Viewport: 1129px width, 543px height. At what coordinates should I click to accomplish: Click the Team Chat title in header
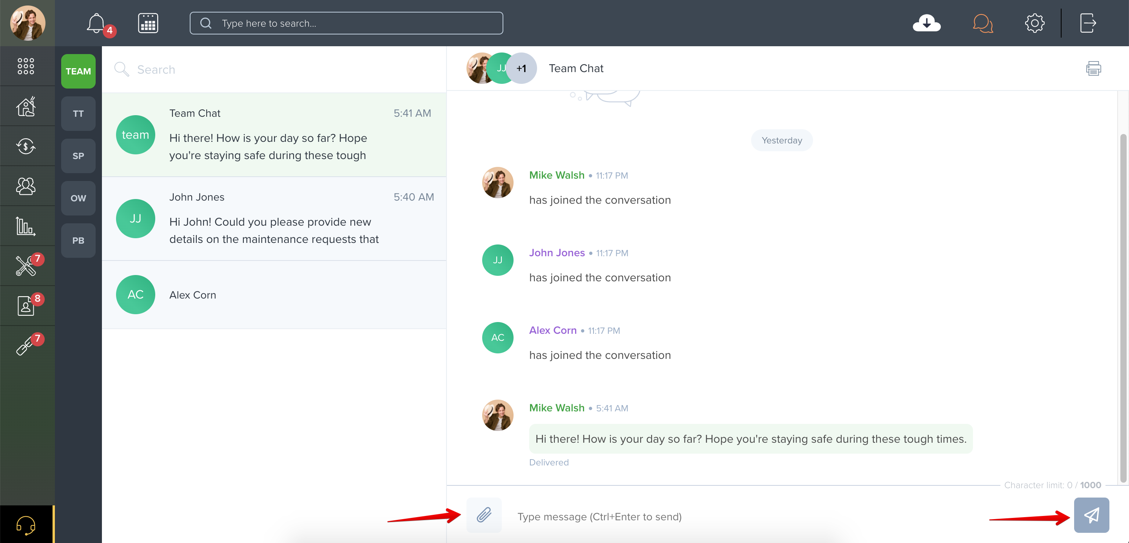point(576,68)
